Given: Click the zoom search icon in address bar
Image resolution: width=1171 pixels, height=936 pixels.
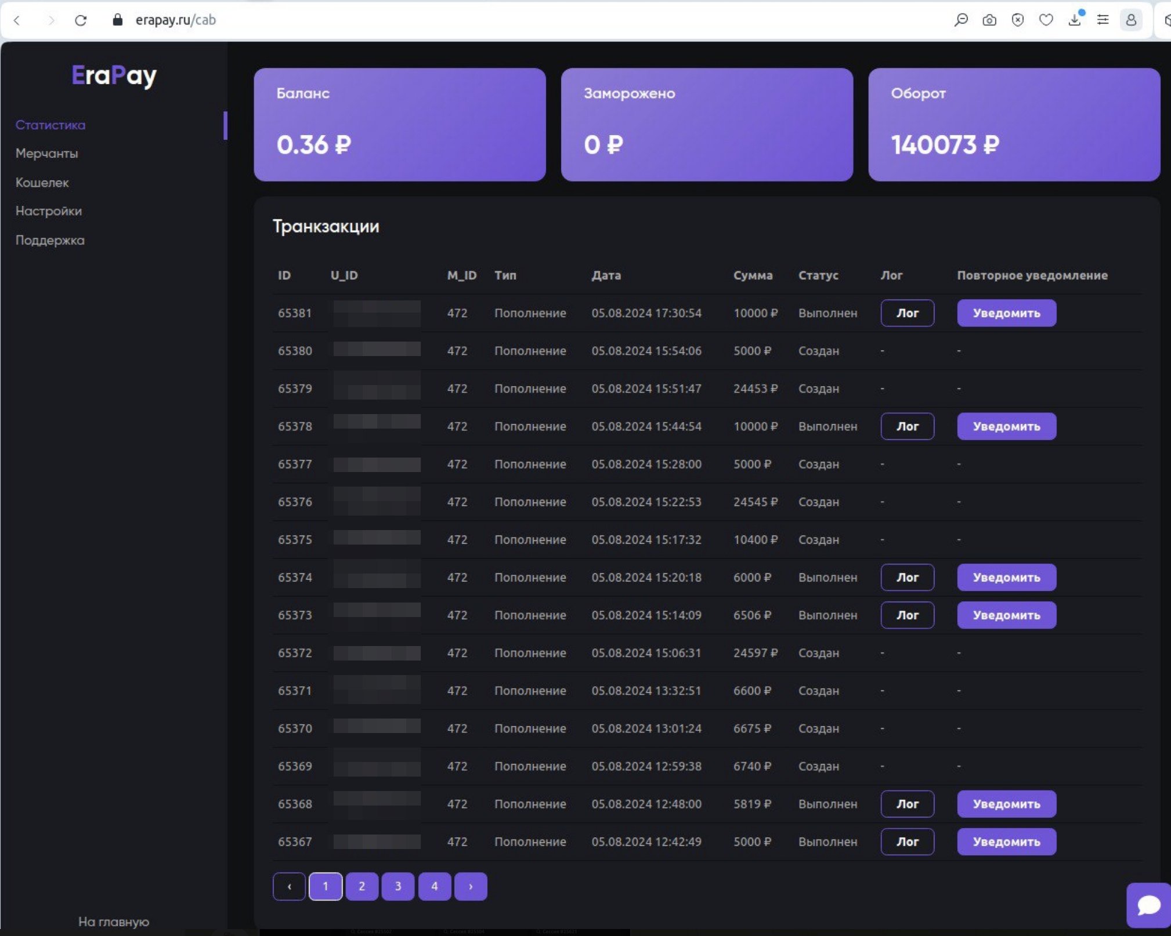Looking at the screenshot, I should pyautogui.click(x=961, y=20).
